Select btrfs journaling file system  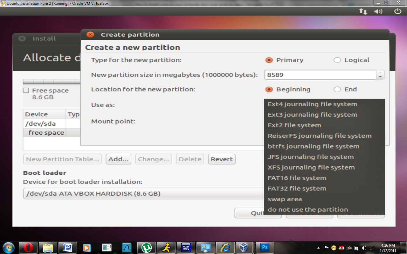pyautogui.click(x=324, y=146)
